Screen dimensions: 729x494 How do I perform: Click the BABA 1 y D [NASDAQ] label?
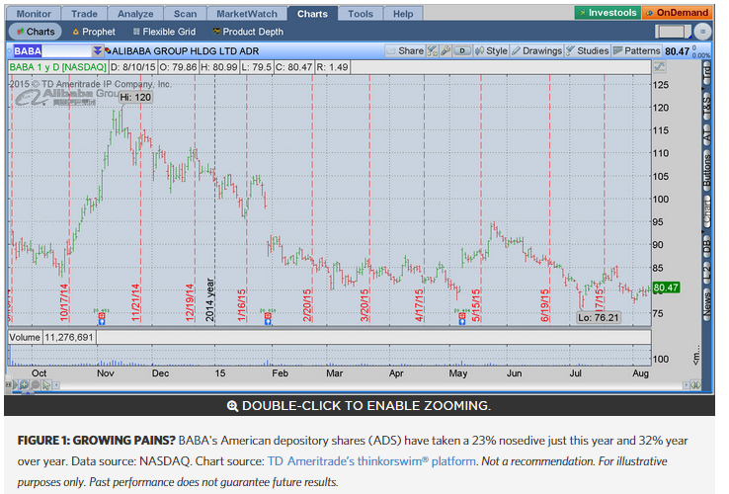[58, 67]
